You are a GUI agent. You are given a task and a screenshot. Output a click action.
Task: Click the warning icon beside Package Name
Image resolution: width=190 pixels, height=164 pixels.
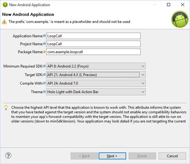[44, 51]
